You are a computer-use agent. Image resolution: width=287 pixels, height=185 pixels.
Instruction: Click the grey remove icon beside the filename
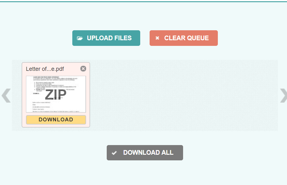tap(83, 69)
